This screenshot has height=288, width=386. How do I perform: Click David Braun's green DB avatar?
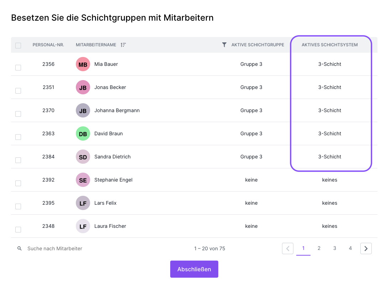(83, 134)
